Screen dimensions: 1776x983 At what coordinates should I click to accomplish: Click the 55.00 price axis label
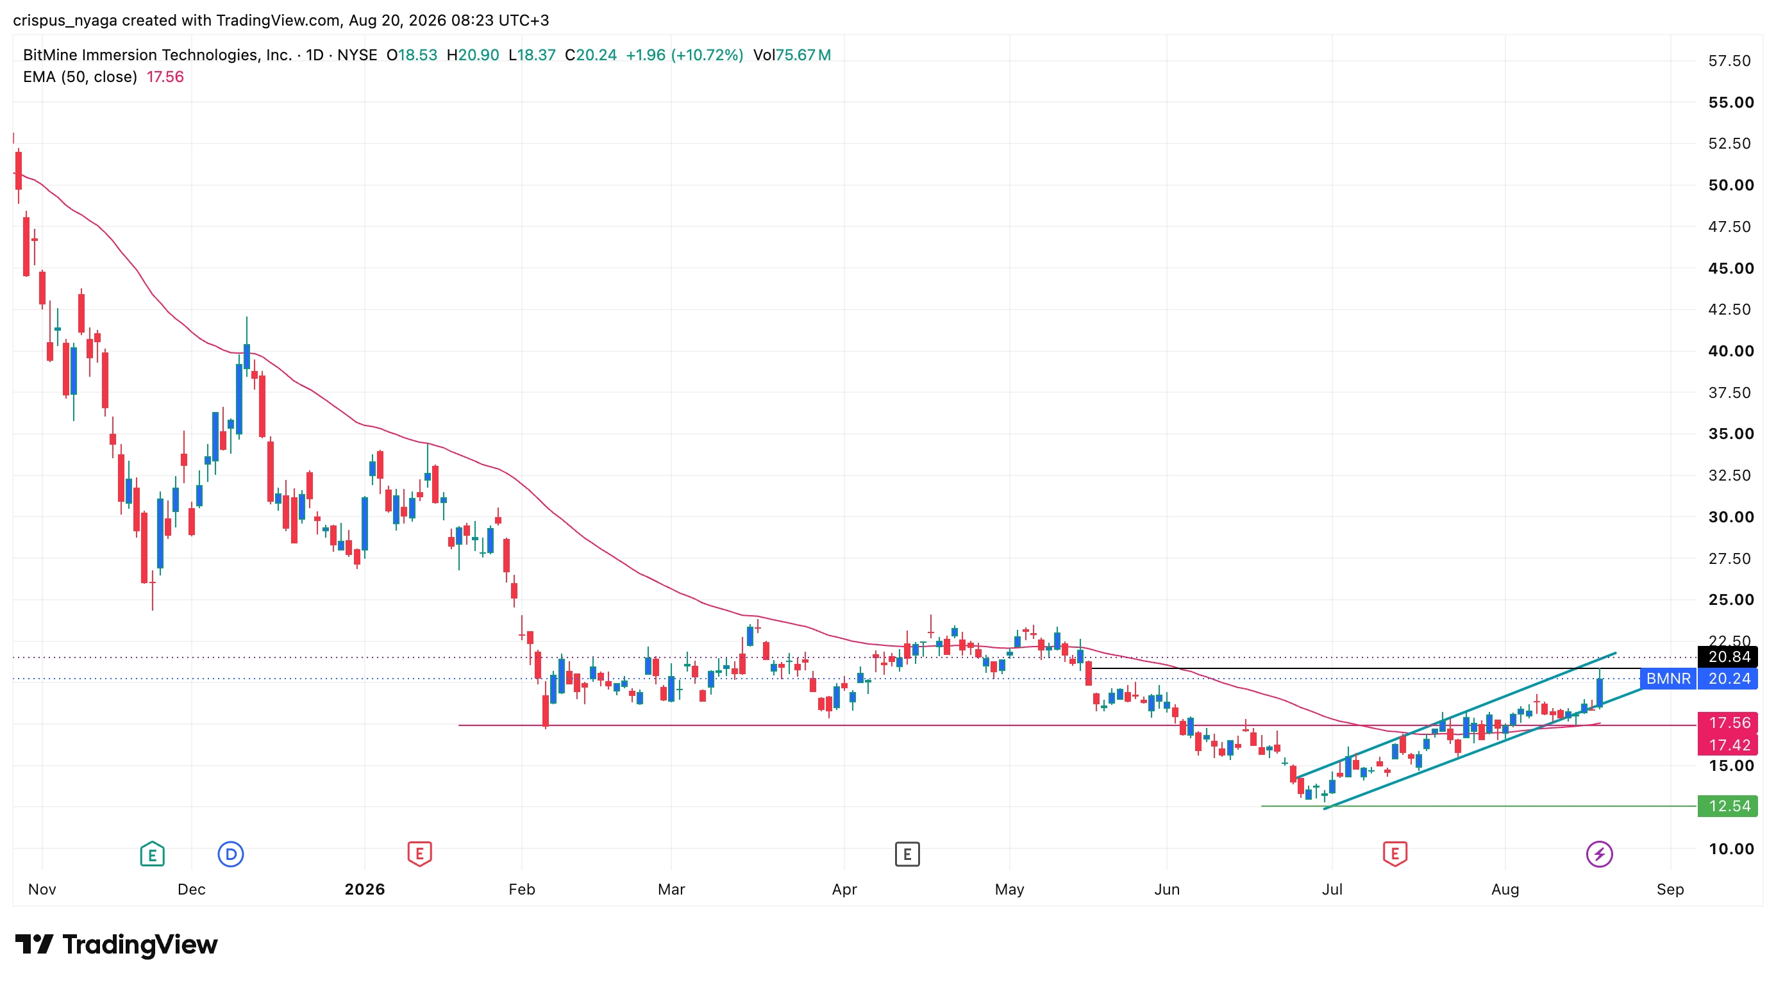click(x=1730, y=103)
